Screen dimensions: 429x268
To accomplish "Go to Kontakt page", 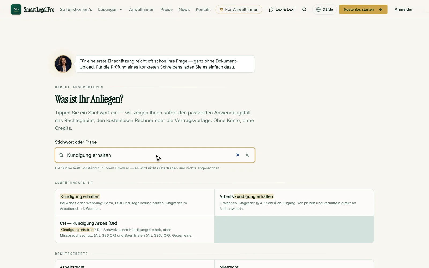I will click(203, 9).
